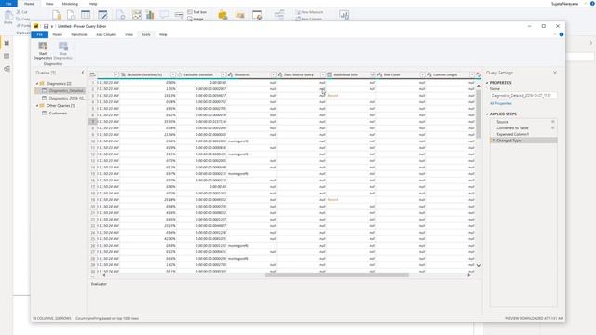Viewport: 596px width, 335px height.
Task: Select the Diagnostics_Detailed query
Action: click(x=61, y=90)
